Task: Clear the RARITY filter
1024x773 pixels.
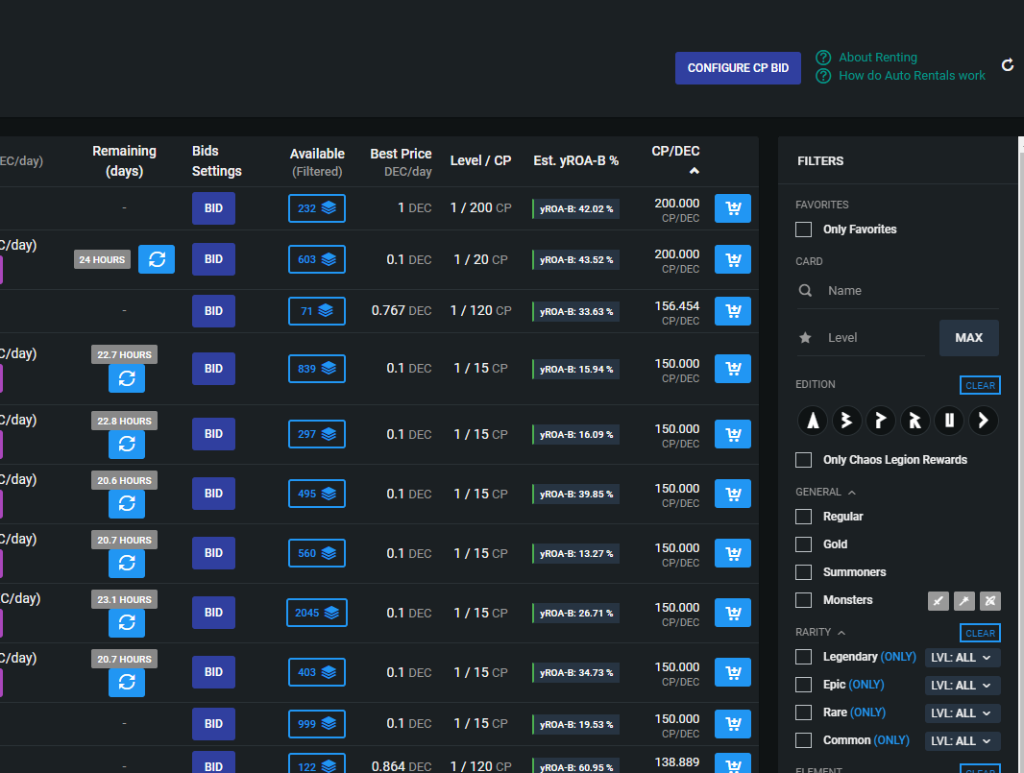Action: point(980,633)
